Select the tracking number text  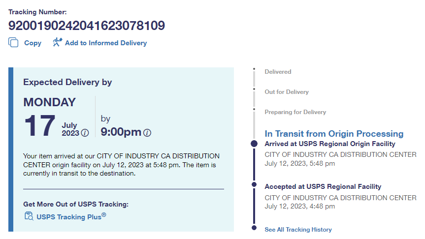click(x=87, y=26)
